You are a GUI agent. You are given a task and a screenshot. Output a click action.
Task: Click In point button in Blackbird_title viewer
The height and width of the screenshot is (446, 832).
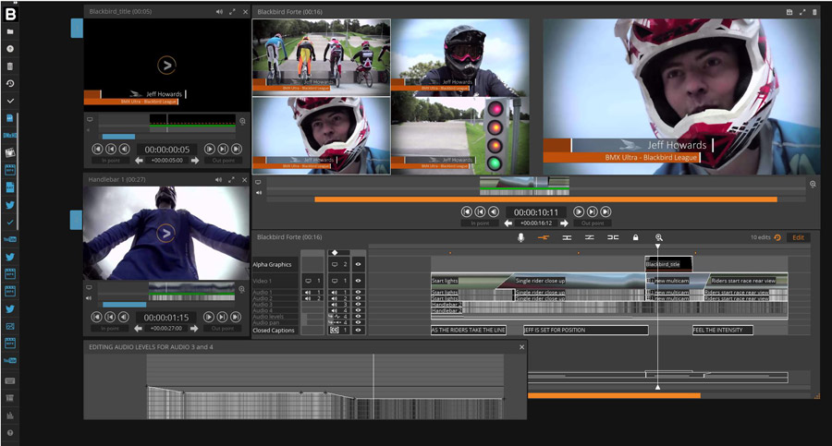[110, 160]
